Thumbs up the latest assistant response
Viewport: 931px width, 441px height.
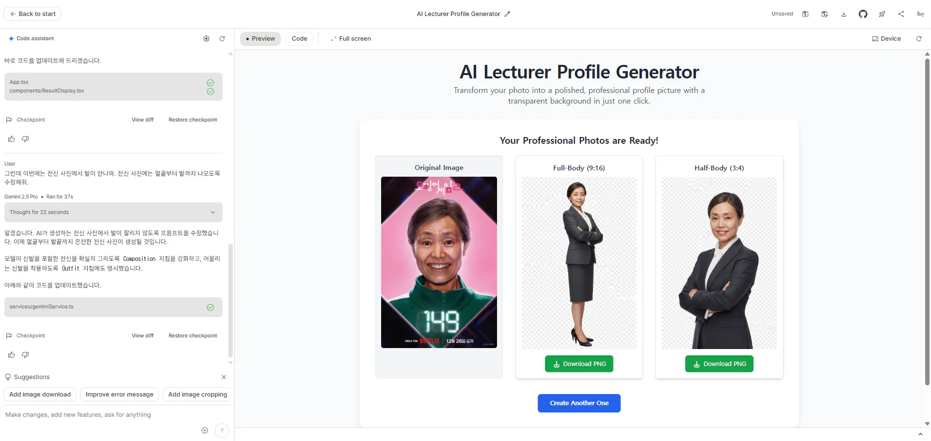pos(12,355)
